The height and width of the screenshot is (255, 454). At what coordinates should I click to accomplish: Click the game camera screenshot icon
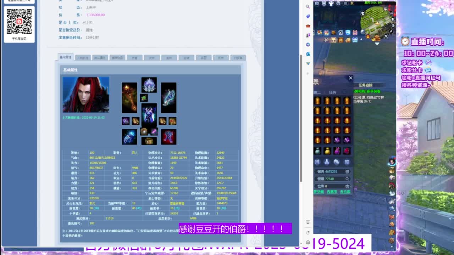317,4
